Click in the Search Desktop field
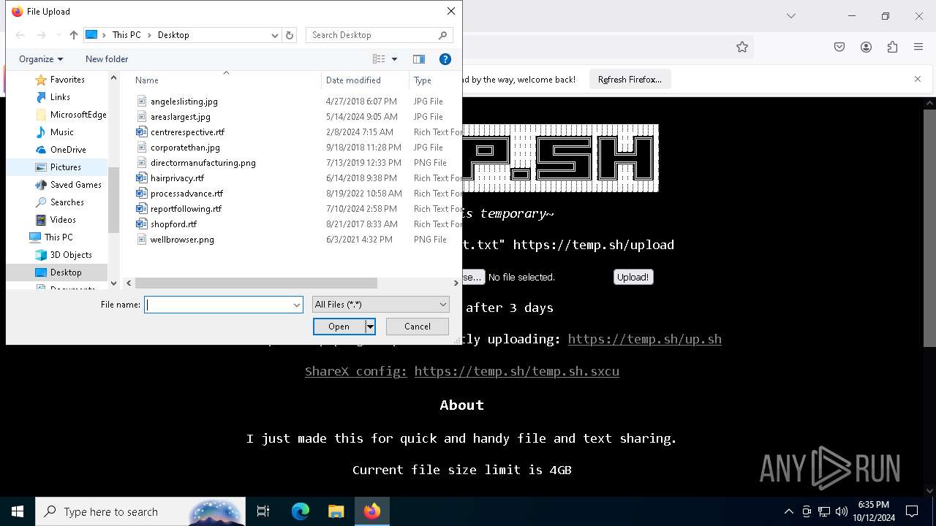Screen dimensions: 936x526 pos(371,35)
